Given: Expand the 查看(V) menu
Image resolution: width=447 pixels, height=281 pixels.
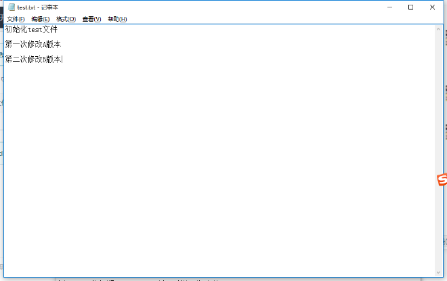Looking at the screenshot, I should [x=91, y=19].
